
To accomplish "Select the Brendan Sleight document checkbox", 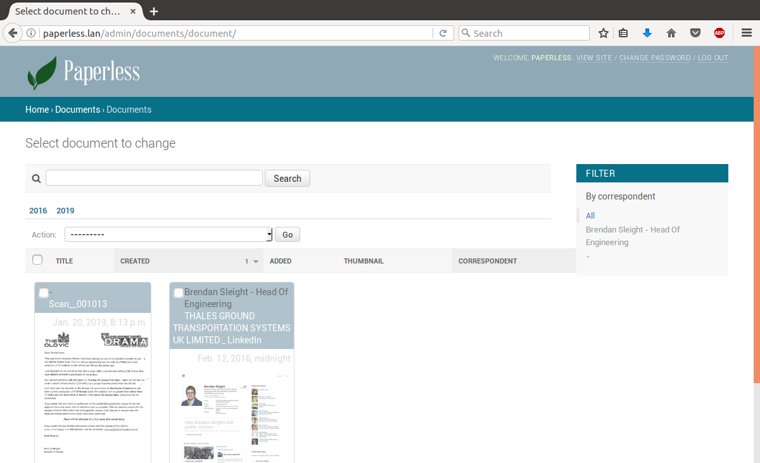I will (x=179, y=293).
